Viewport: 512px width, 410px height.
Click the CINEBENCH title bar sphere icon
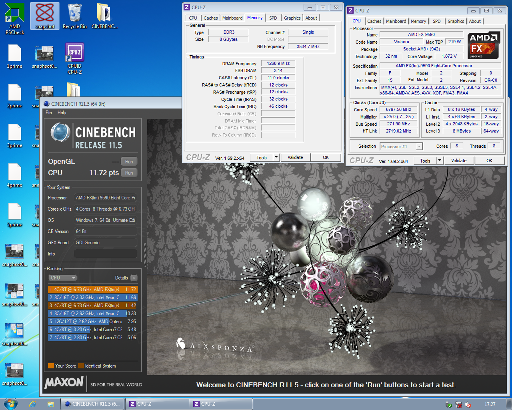pyautogui.click(x=46, y=104)
